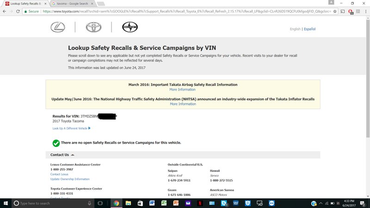Open the Contact Lexus link

tap(59, 174)
